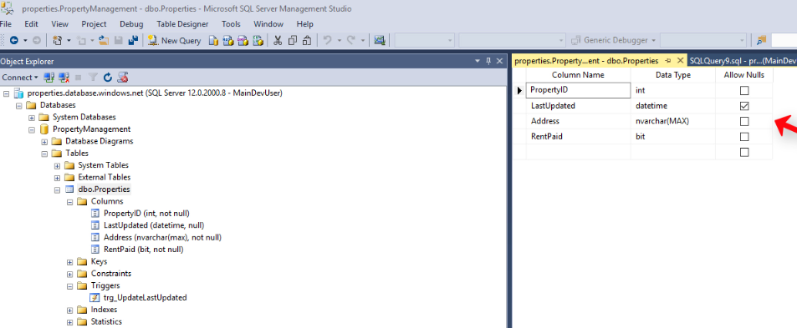Click the Open File folder icon
Image resolution: width=797 pixels, height=328 pixels.
[x=103, y=41]
